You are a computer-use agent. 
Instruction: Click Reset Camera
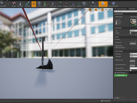coord(94,4)
